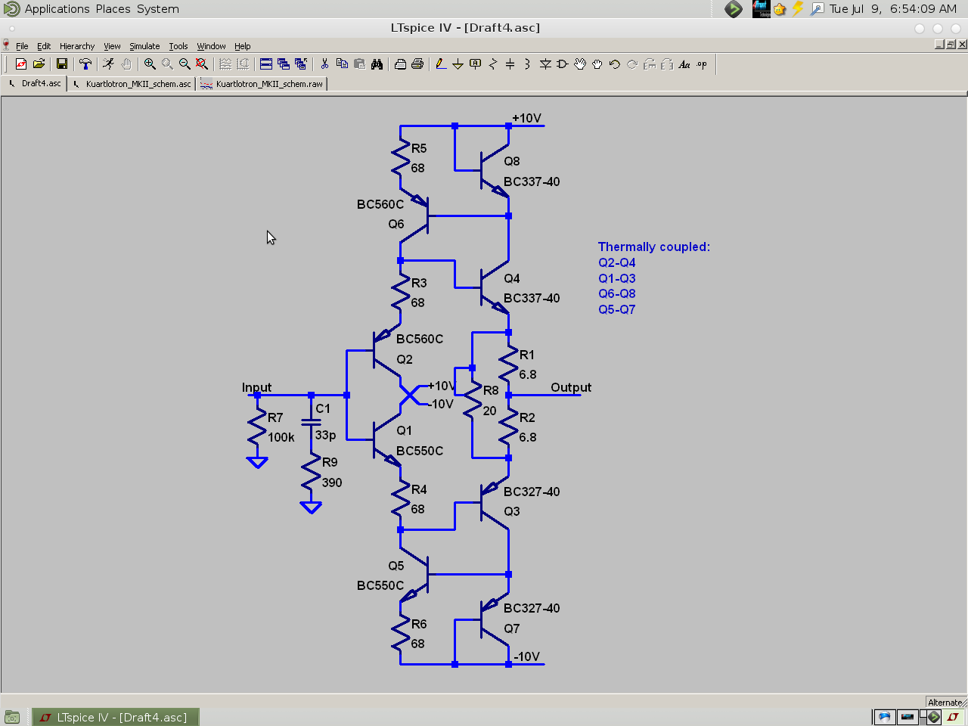Open the Control Panel hammer icon

(85, 64)
